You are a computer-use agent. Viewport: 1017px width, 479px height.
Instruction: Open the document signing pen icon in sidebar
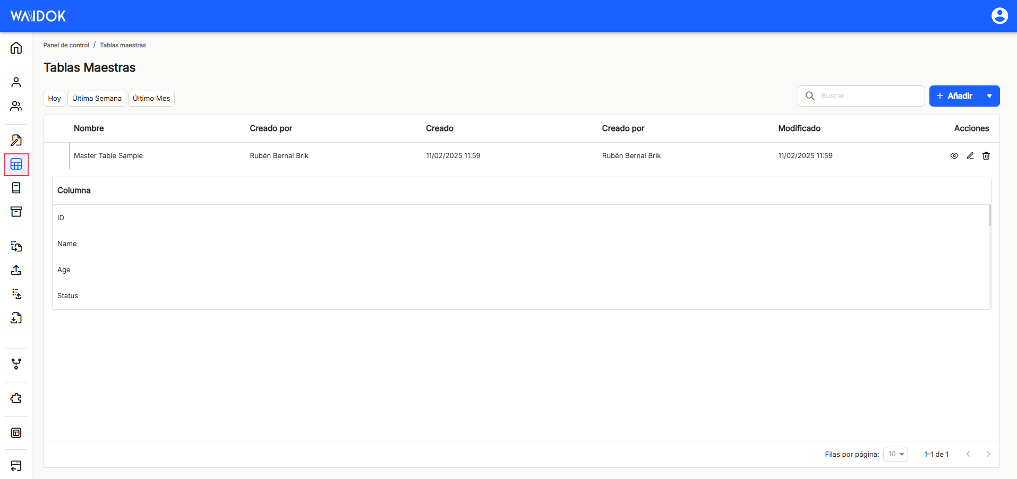16,140
